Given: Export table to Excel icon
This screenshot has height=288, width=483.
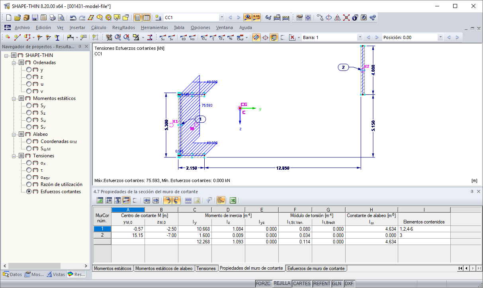Looking at the screenshot, I should (233, 200).
